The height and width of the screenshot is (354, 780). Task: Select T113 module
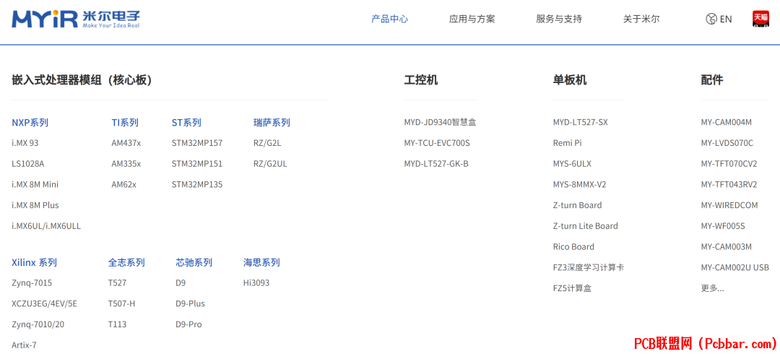[x=118, y=324]
